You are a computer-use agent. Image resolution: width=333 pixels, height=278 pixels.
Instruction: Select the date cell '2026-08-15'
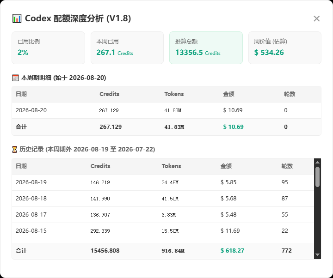coord(31,231)
